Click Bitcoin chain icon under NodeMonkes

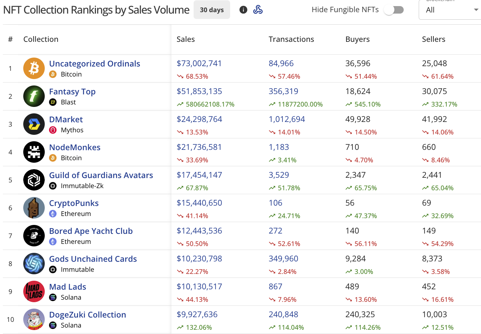[53, 158]
